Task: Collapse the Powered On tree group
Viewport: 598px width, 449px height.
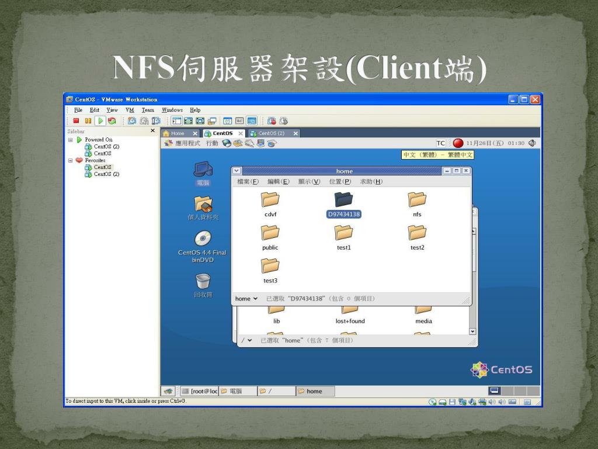Action: (70, 140)
